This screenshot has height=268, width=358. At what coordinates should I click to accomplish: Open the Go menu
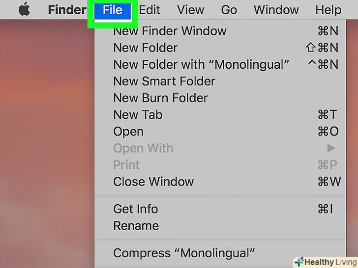pyautogui.click(x=229, y=10)
